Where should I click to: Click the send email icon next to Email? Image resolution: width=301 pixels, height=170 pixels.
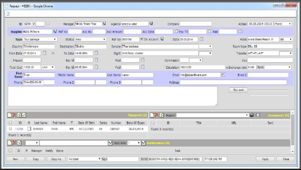pos(223,74)
